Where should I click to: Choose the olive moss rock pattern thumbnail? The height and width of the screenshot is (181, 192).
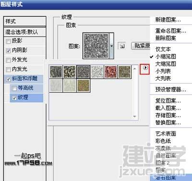click(x=124, y=72)
